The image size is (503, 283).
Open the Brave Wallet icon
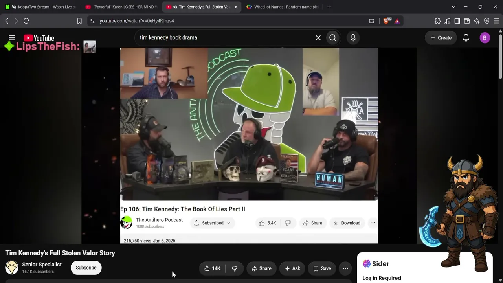click(x=467, y=21)
